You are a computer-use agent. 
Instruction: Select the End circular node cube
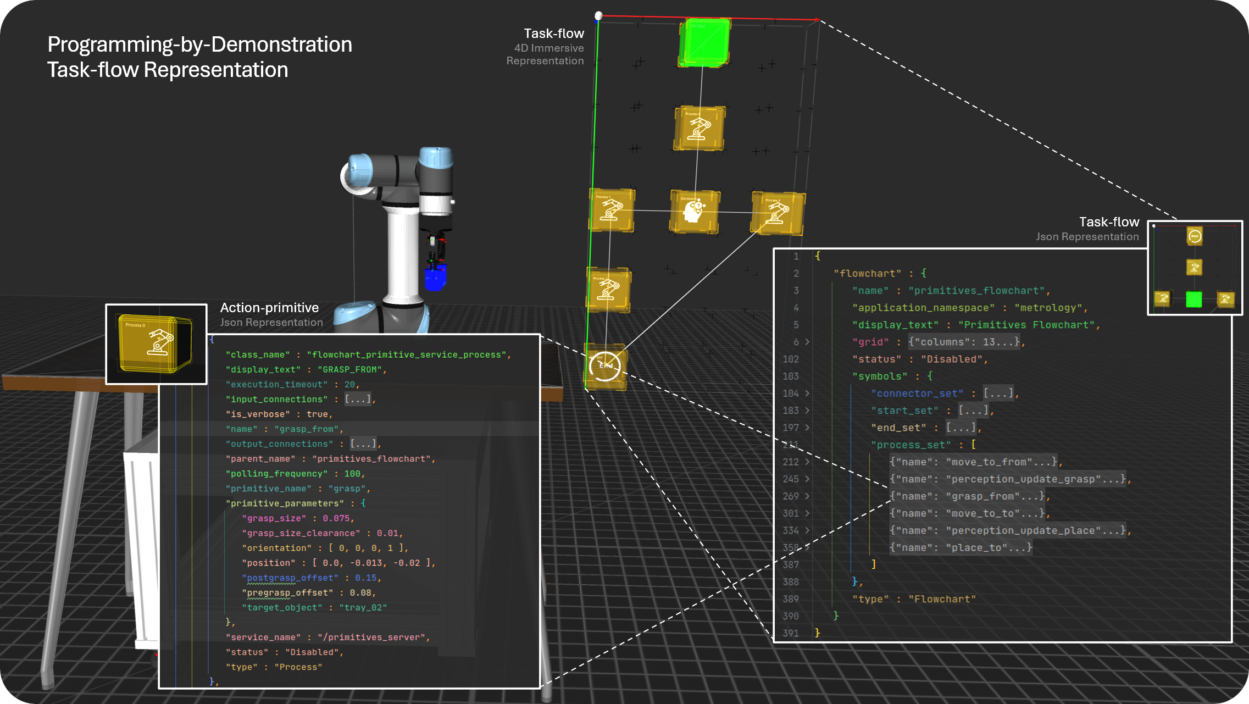[x=604, y=366]
